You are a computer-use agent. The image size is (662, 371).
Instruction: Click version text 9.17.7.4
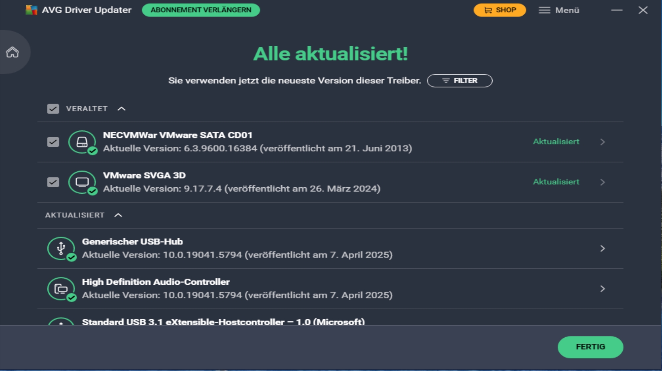[203, 189]
